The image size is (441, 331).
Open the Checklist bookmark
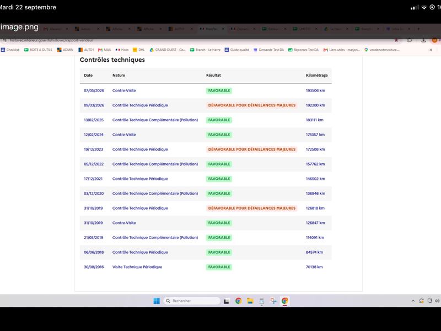point(10,50)
